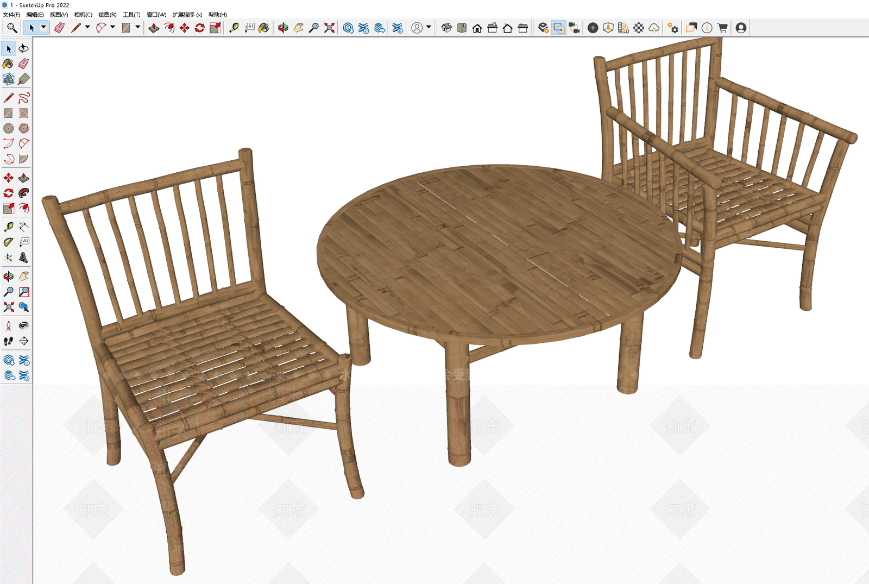Pick the Push/Pull tool in the top toolbar

(154, 28)
